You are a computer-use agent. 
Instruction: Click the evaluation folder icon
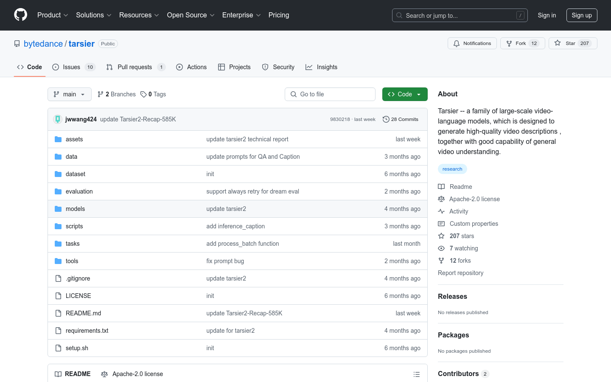(58, 191)
